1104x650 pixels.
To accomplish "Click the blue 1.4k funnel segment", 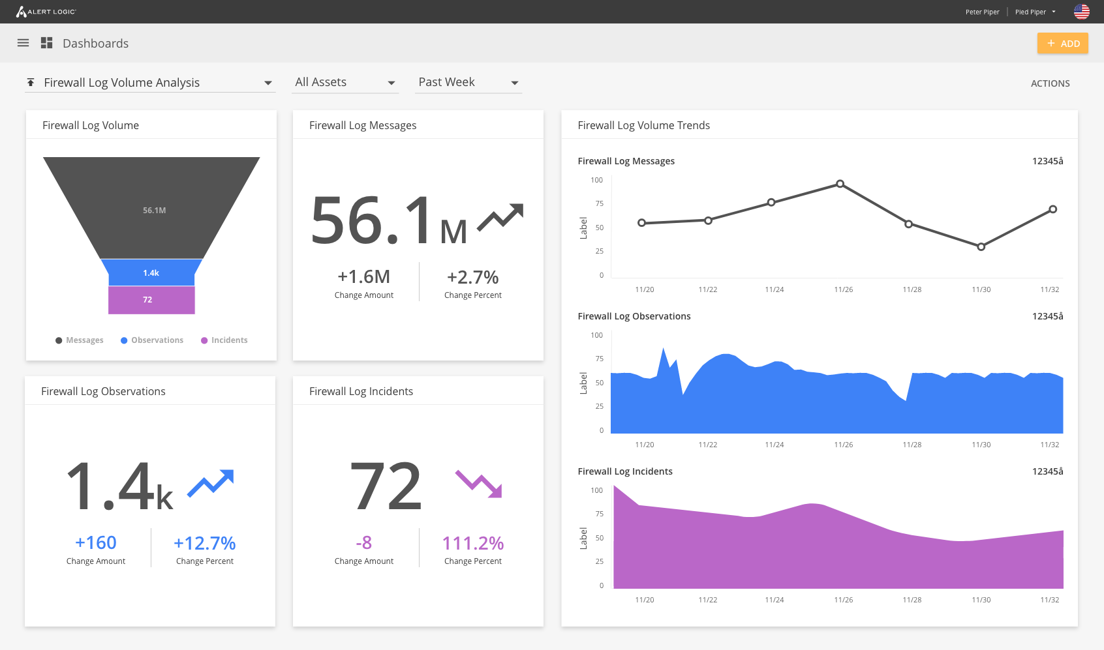I will (x=151, y=273).
